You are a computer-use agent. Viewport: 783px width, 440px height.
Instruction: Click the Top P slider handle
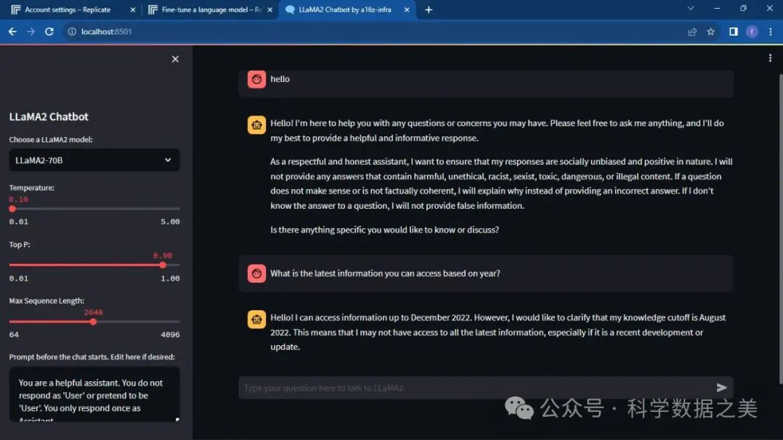[162, 265]
